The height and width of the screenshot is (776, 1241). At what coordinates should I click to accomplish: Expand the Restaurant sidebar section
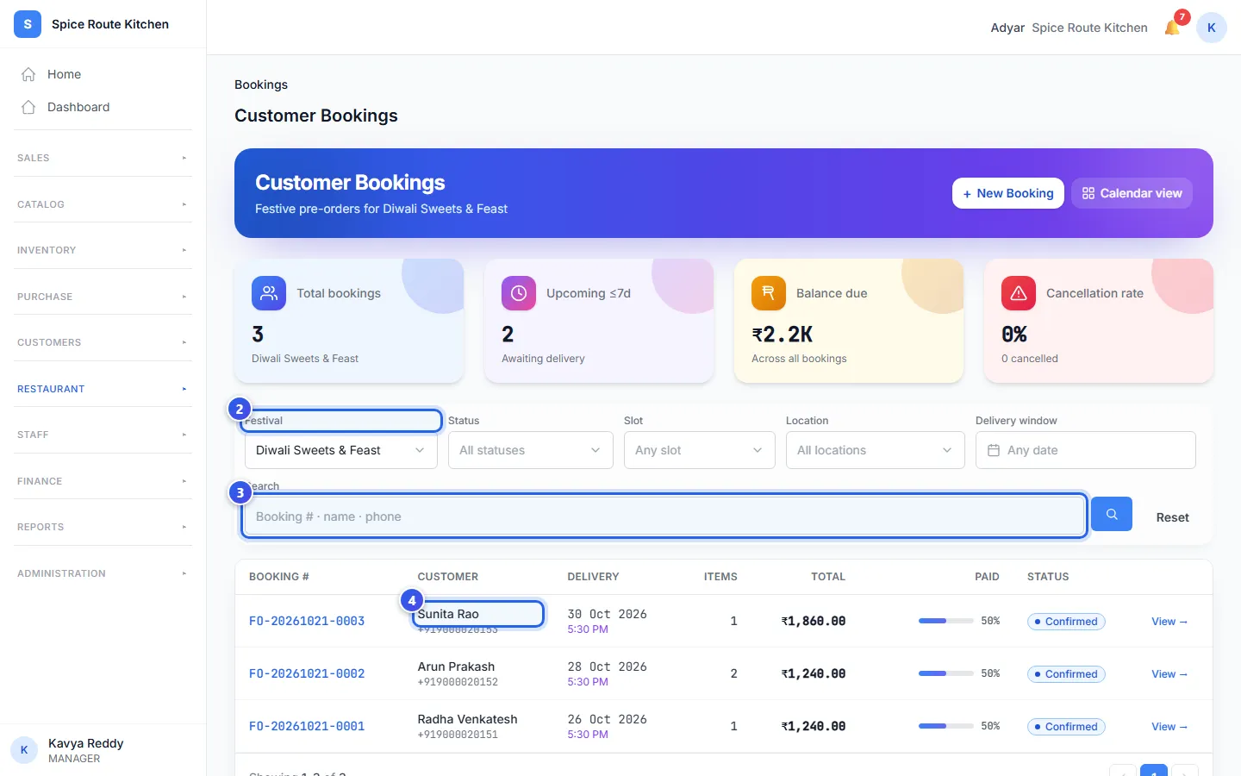pyautogui.click(x=103, y=389)
